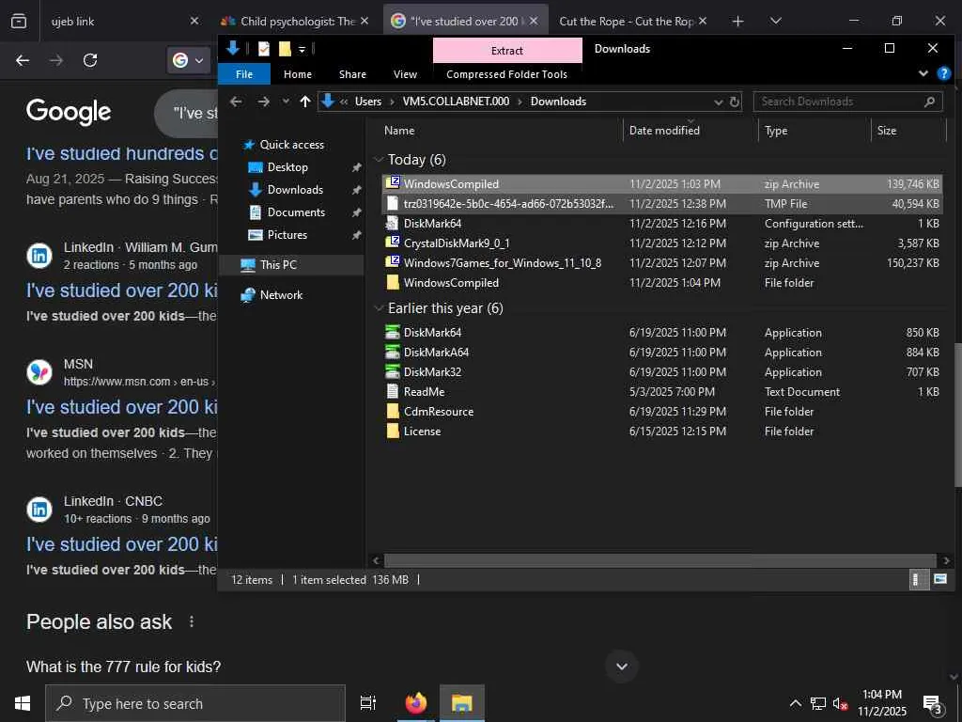Open a new browser tab

(738, 22)
